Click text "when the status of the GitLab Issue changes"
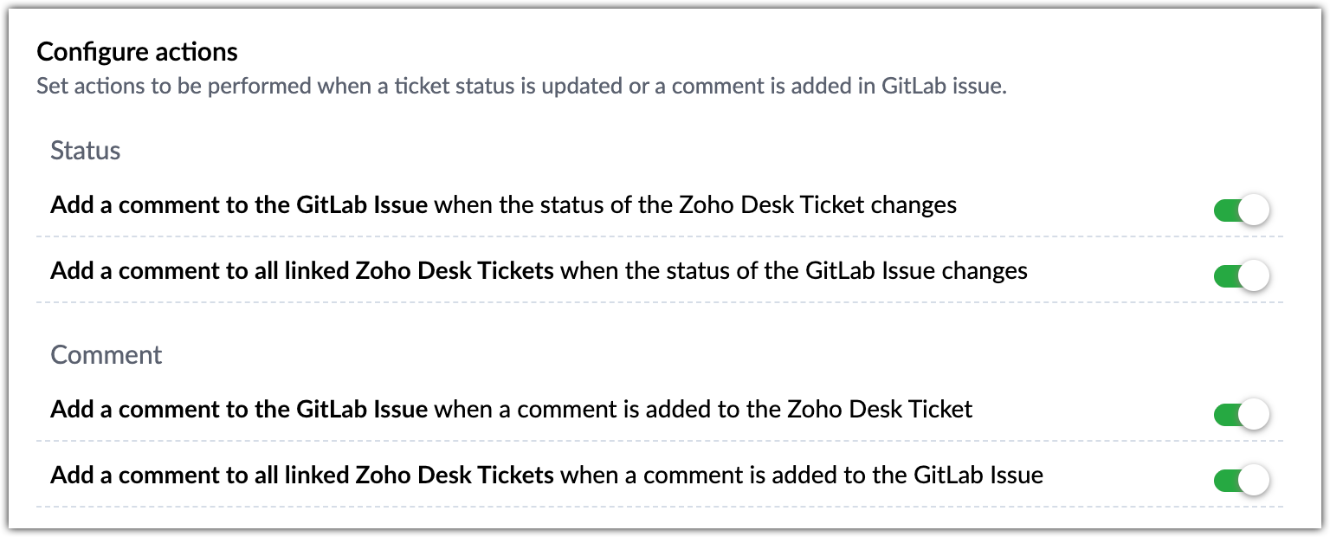This screenshot has width=1330, height=537. point(794,271)
